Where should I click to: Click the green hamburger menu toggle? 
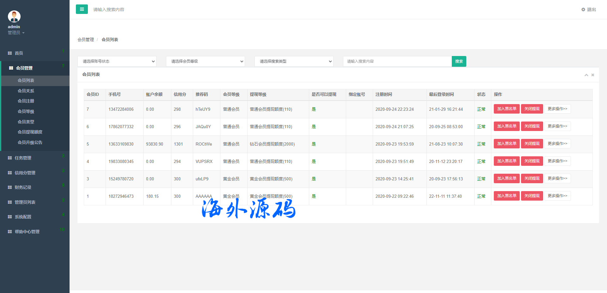pos(82,9)
